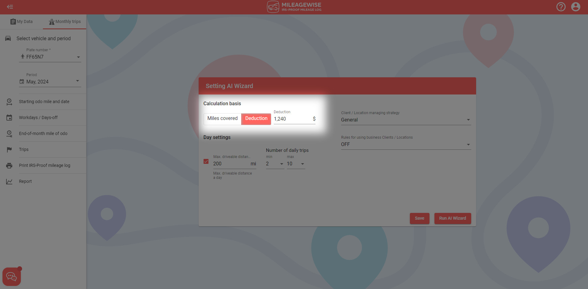Switch to the My Data tab
This screenshot has height=289, width=588.
pyautogui.click(x=21, y=21)
